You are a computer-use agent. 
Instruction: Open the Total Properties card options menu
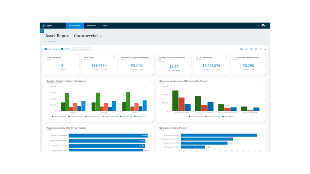coord(77,57)
